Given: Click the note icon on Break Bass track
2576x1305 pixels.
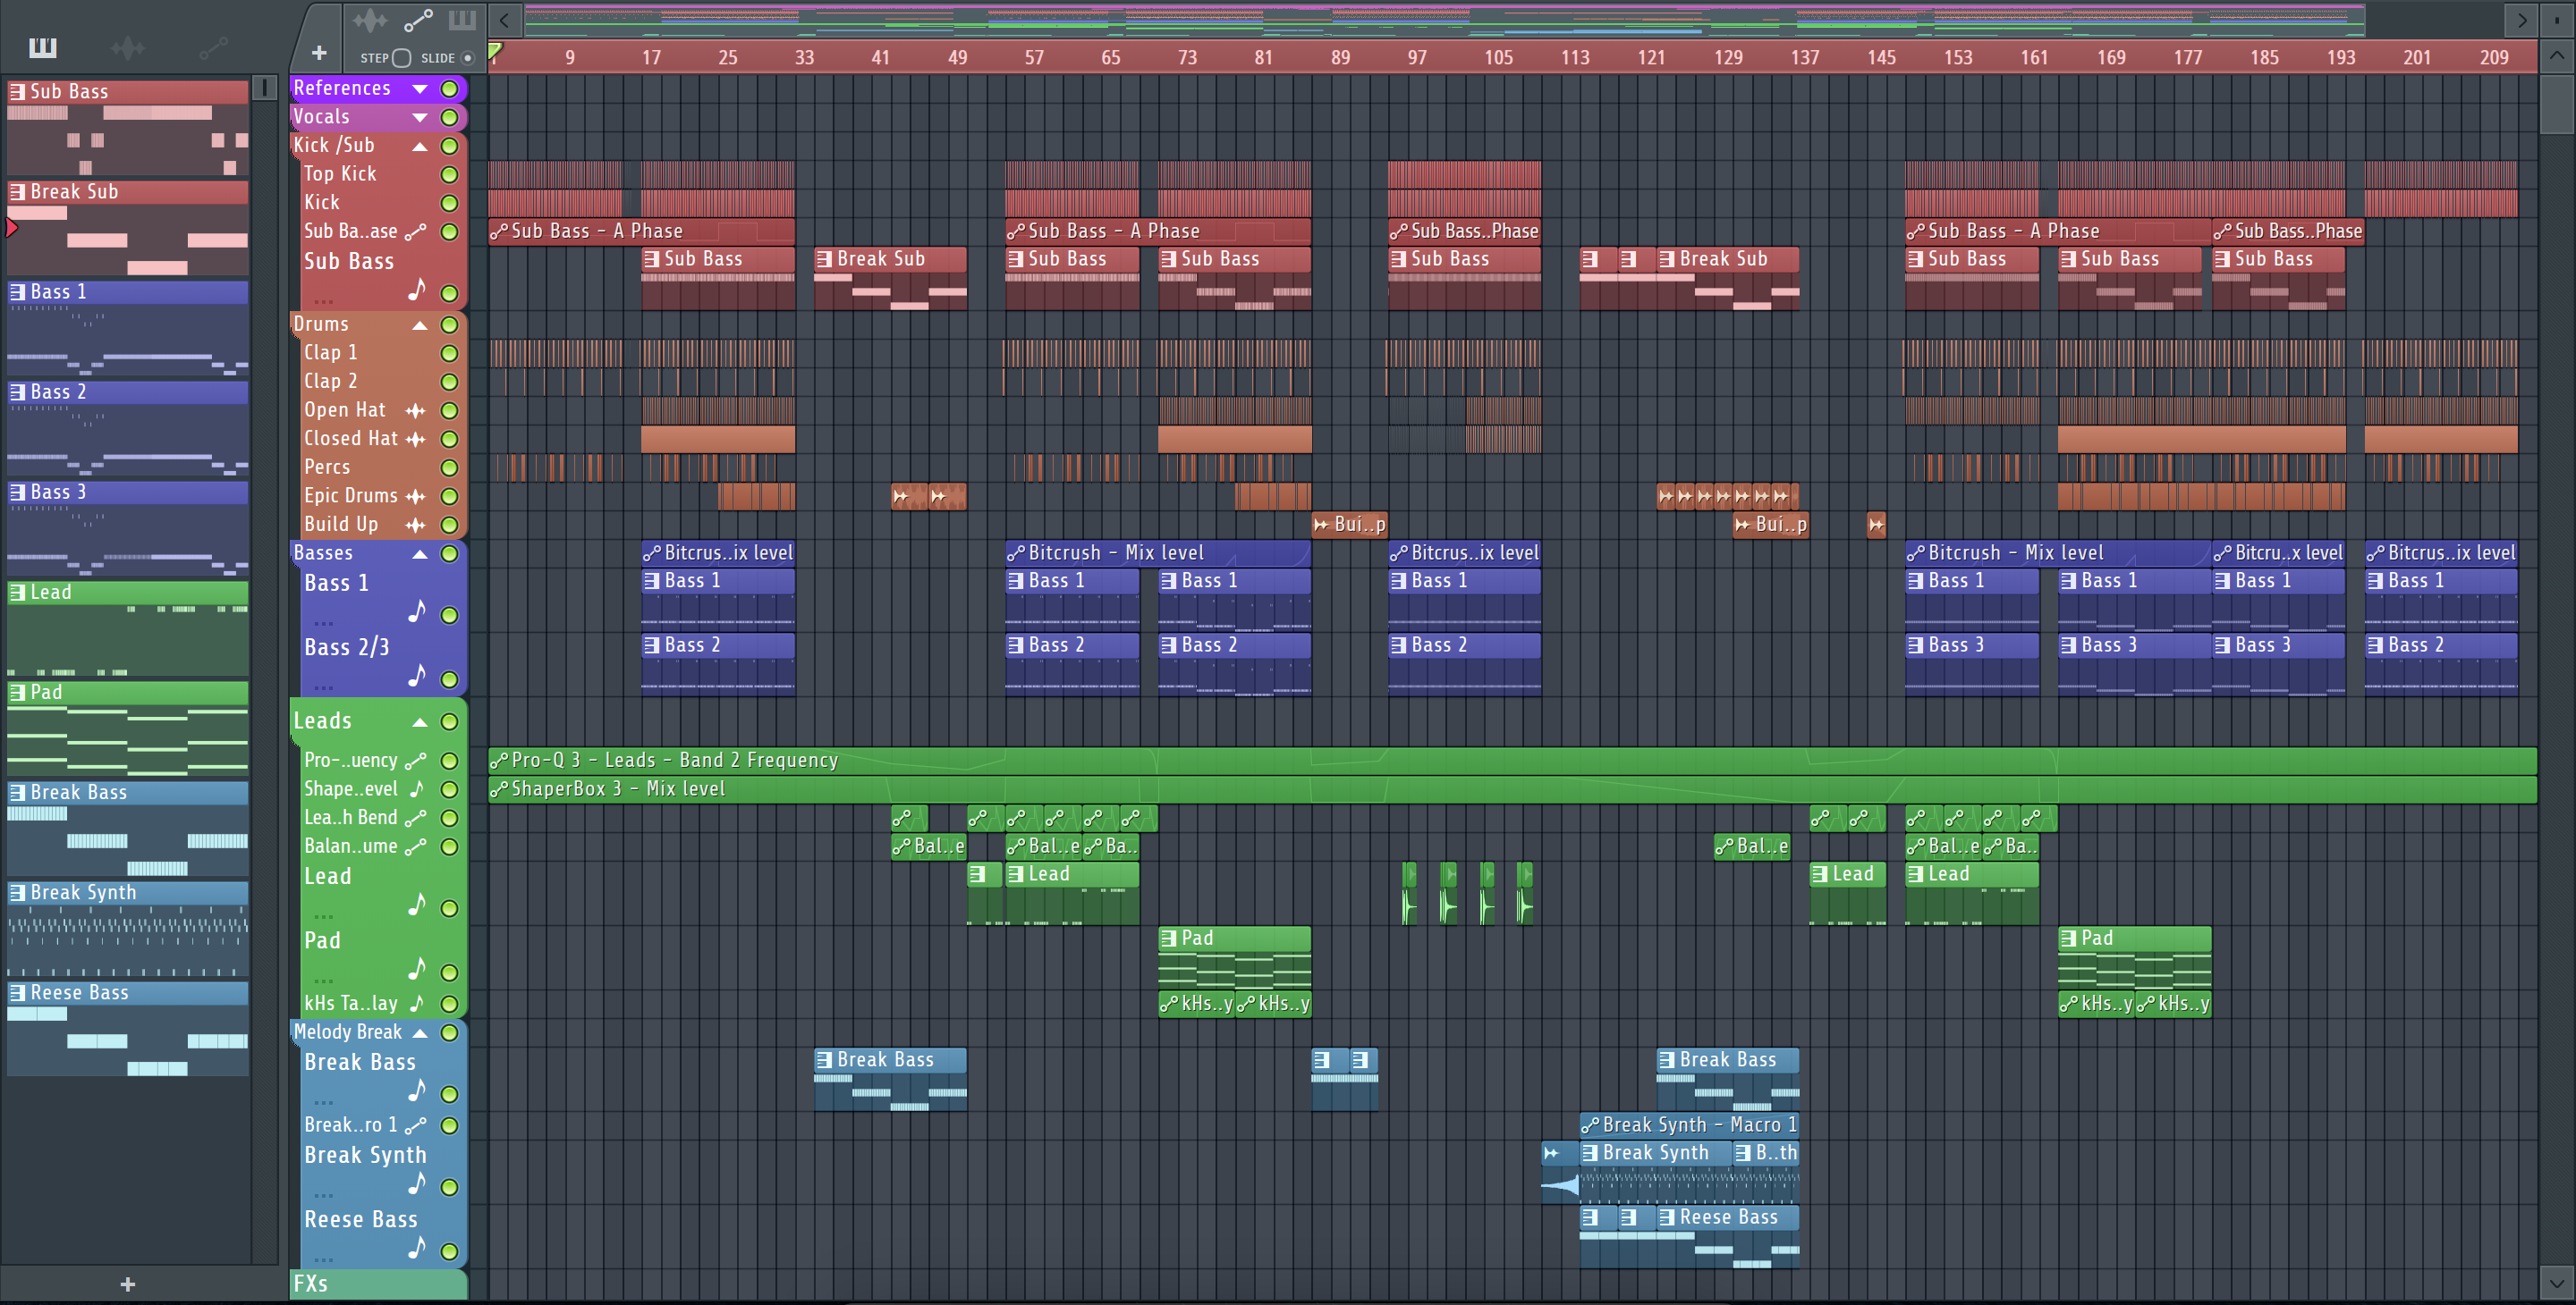Looking at the screenshot, I should 417,1090.
